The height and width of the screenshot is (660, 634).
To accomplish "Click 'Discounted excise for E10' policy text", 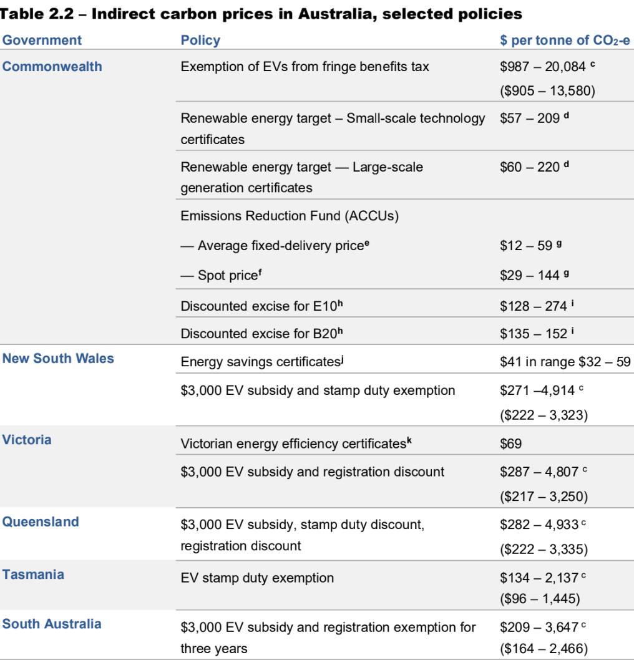I will pyautogui.click(x=259, y=306).
